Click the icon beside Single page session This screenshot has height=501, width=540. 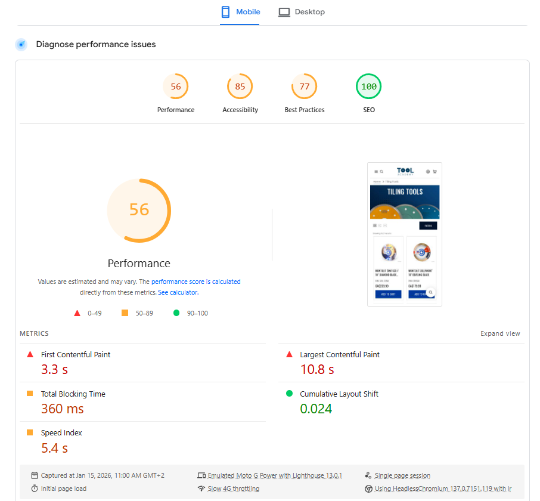368,475
